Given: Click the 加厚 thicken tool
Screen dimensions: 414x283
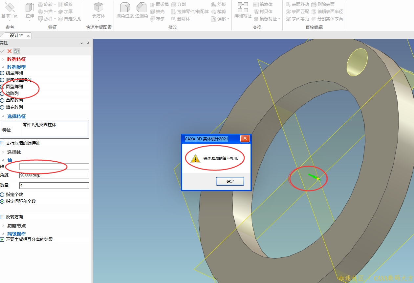Looking at the screenshot, I should [65, 11].
